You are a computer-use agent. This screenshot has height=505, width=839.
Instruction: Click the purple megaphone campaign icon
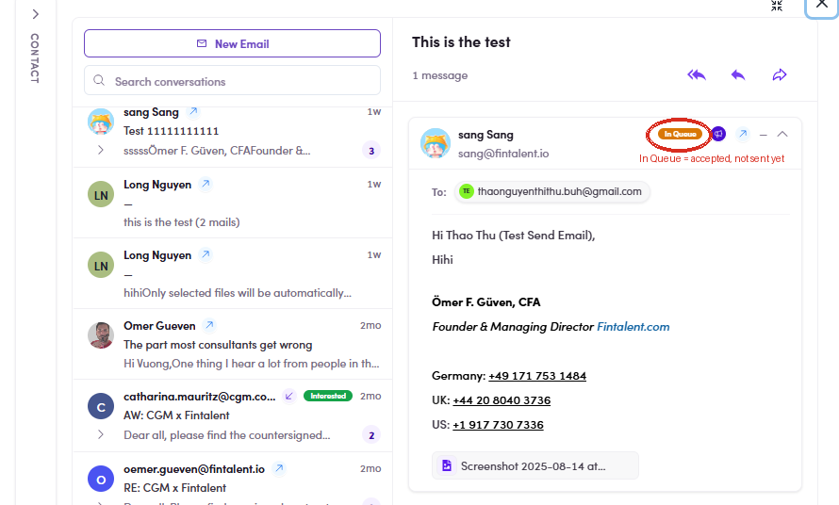tap(718, 134)
